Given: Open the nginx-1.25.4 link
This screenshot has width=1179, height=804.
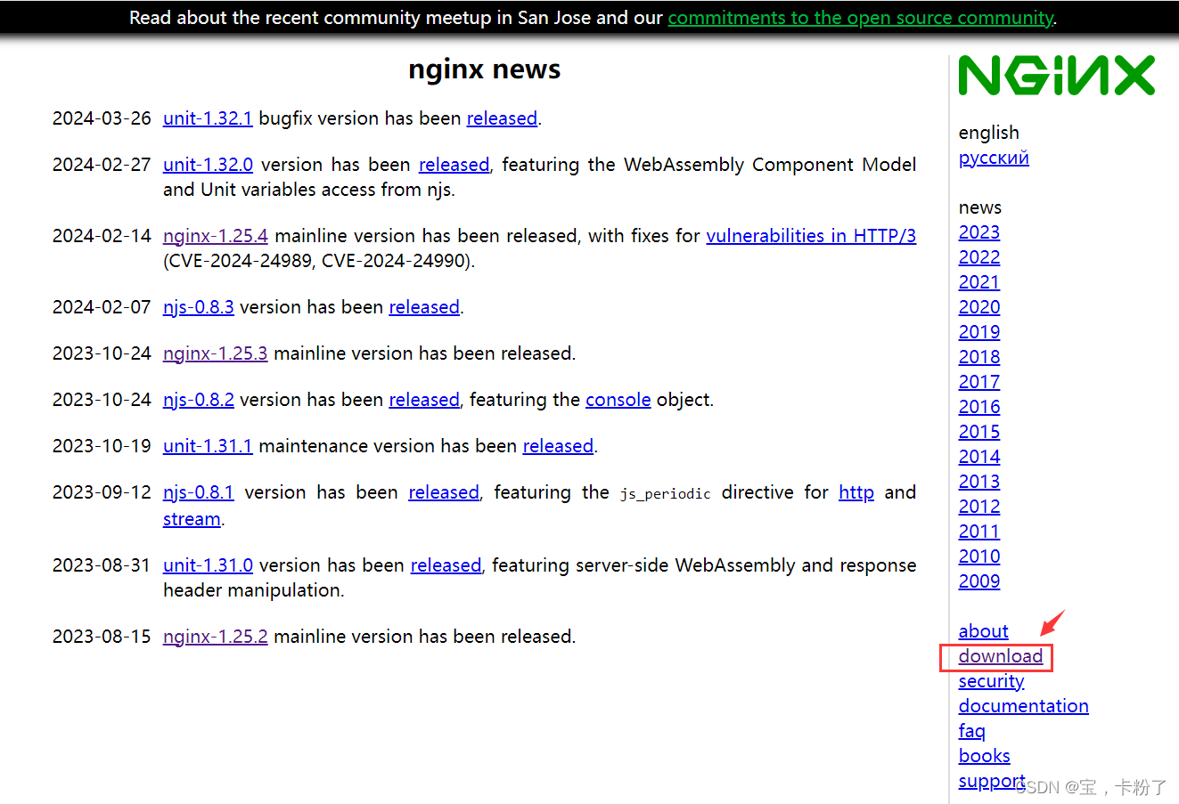Looking at the screenshot, I should coord(216,236).
